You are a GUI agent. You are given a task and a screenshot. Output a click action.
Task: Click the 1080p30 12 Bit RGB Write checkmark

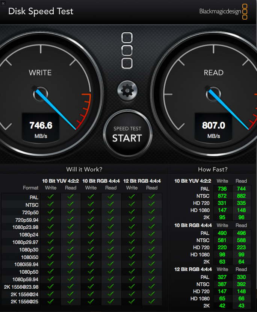(132, 249)
